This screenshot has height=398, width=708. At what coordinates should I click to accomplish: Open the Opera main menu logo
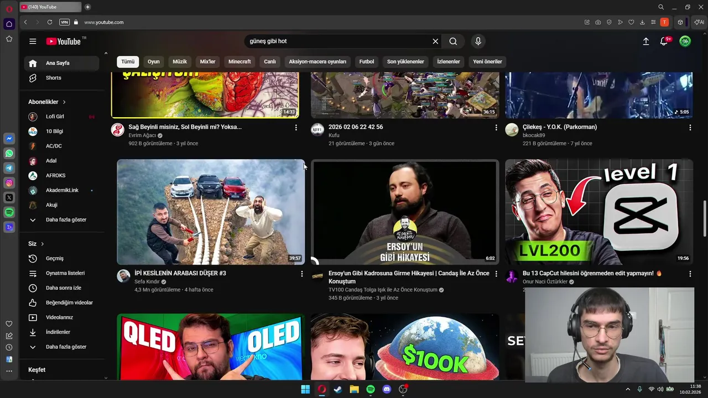click(x=9, y=8)
